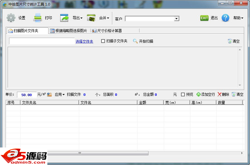
Task: Click the green EXIT icon
Action: (x=204, y=18)
